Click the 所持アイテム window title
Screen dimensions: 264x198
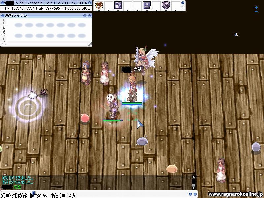tap(16, 16)
